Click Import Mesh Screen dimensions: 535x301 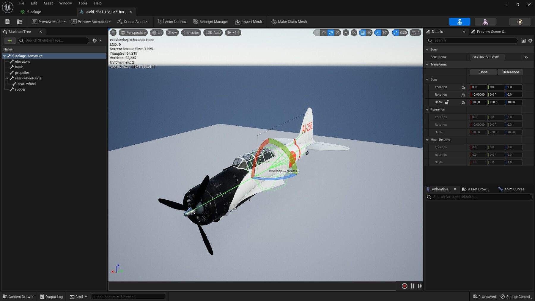[x=248, y=22]
